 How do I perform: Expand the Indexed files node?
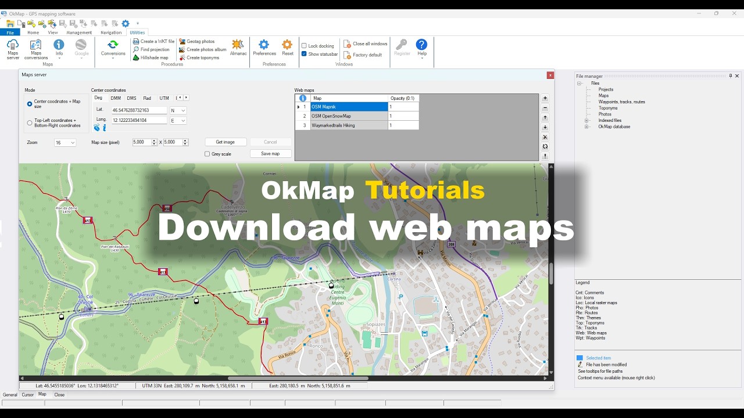click(586, 120)
